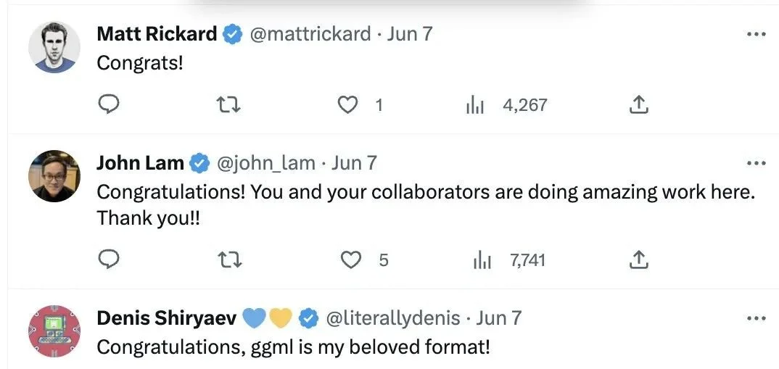Open Denis Shiryaev's profile avatar
The height and width of the screenshot is (369, 779).
click(x=54, y=331)
